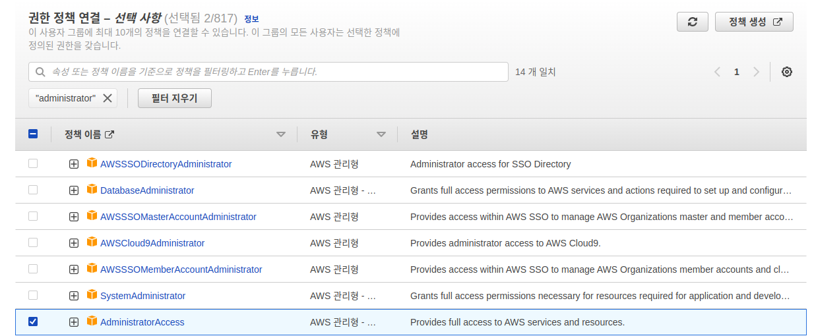This screenshot has height=336, width=814.
Task: Click the "14 개 일치" match count
Action: [x=536, y=72]
